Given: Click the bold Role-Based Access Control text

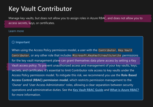Looking at the screenshot, I should pyautogui.click(x=74, y=78).
